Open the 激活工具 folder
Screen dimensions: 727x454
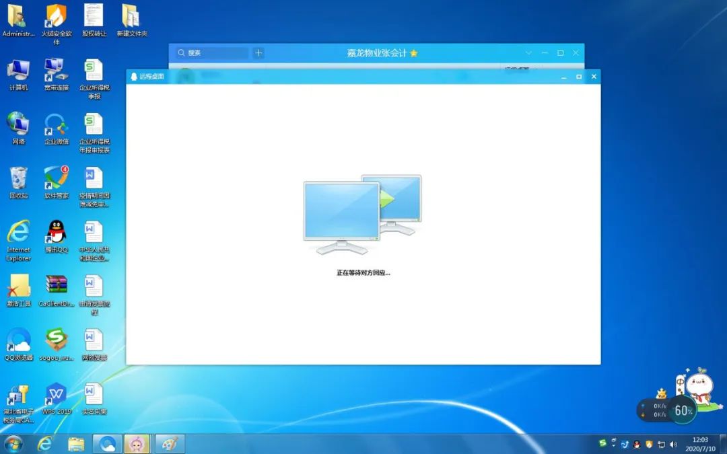coord(19,291)
